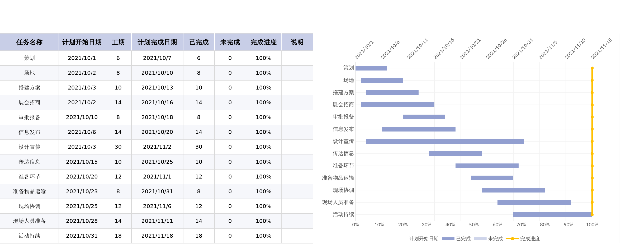Image resolution: width=640 pixels, height=244 pixels.
Task: Click the 现场人员准备 bar in Gantt chart
Action: click(534, 202)
